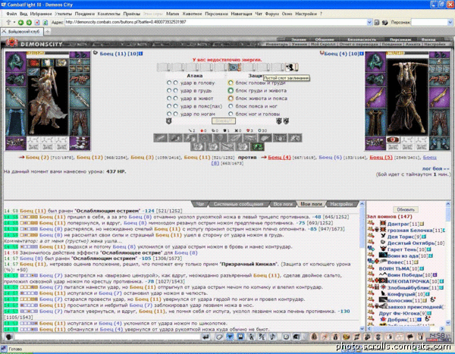Click the Вперёд!!! attack button
Viewport: 455px width, 354px height.
pos(224,121)
